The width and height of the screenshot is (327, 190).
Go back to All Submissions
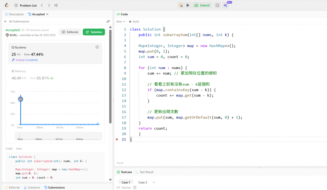pyautogui.click(x=17, y=21)
